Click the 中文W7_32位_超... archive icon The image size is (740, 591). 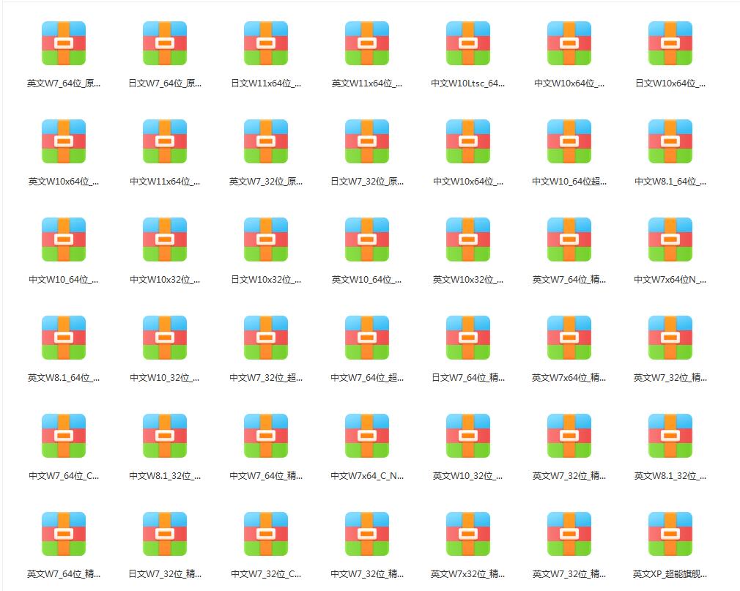266,338
